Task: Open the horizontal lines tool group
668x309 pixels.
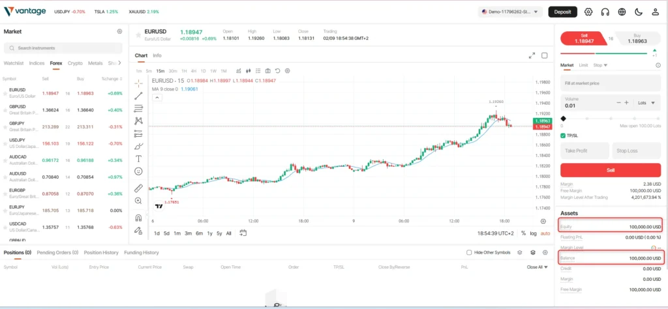Action: [x=138, y=108]
